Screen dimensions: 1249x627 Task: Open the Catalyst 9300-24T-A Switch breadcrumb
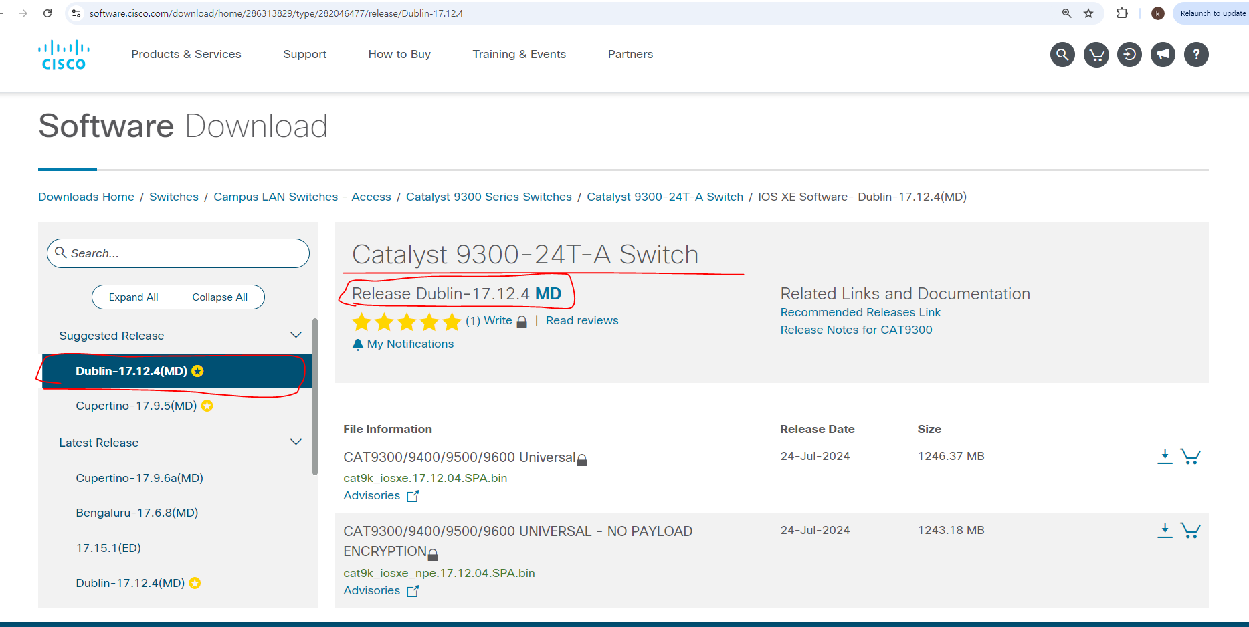point(665,197)
